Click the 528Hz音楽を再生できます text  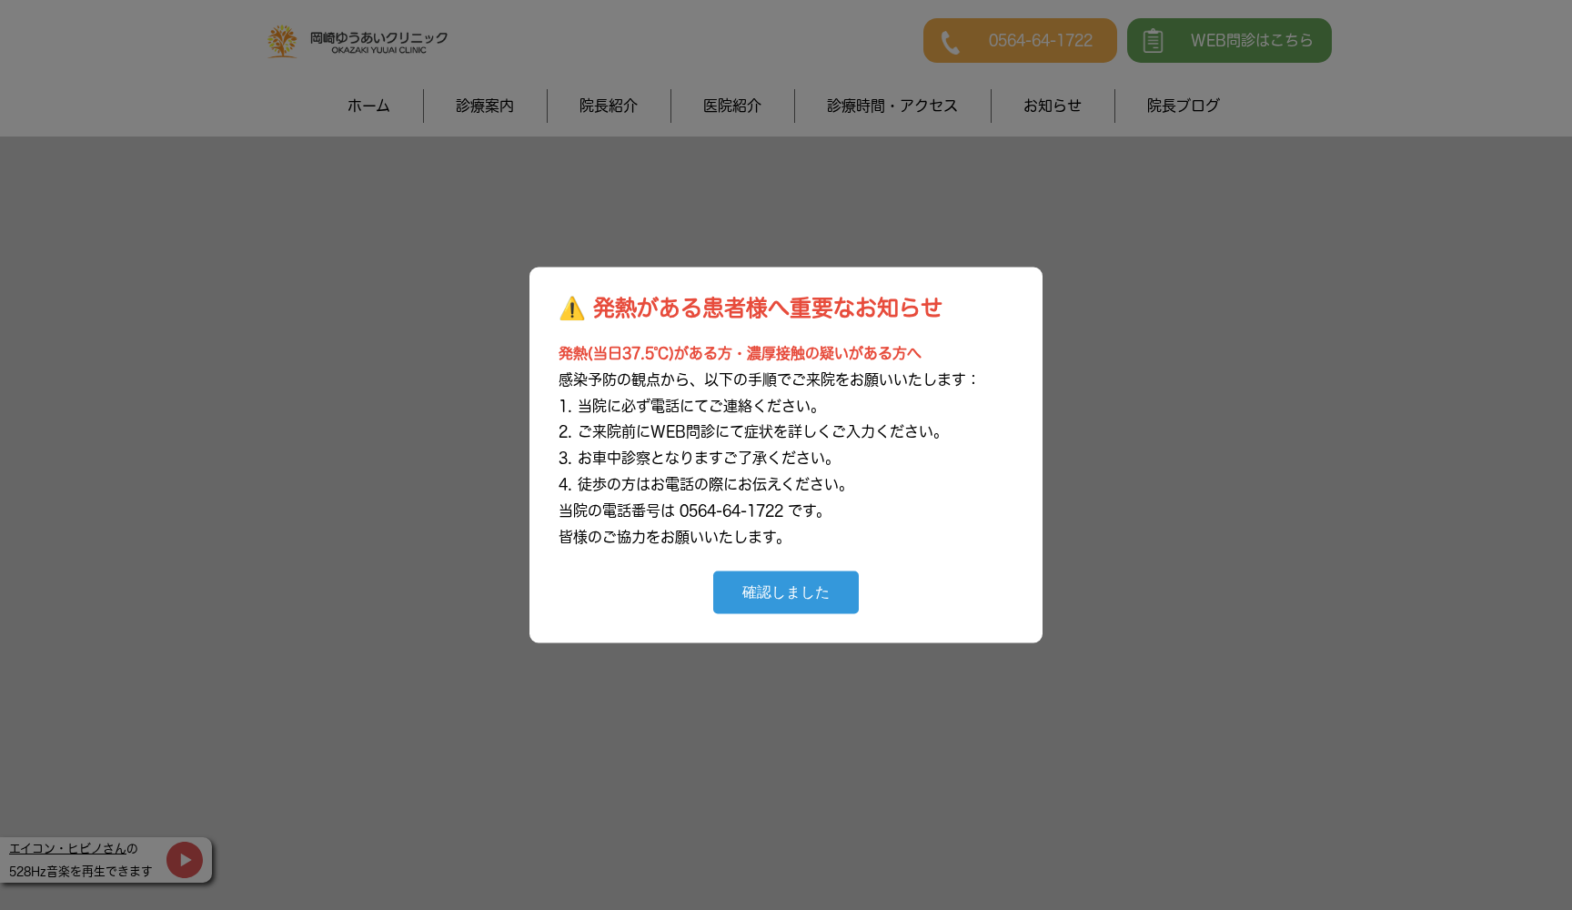click(81, 871)
